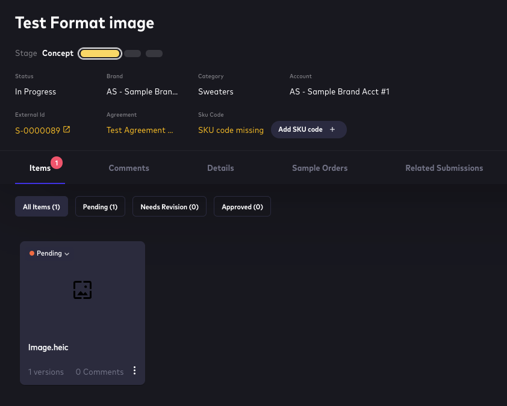Image resolution: width=507 pixels, height=406 pixels.
Task: Filter by Needs Revision (0)
Action: pyautogui.click(x=169, y=206)
